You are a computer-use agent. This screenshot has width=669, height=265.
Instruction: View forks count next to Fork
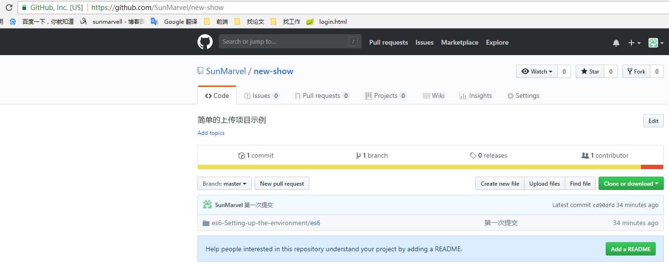657,71
